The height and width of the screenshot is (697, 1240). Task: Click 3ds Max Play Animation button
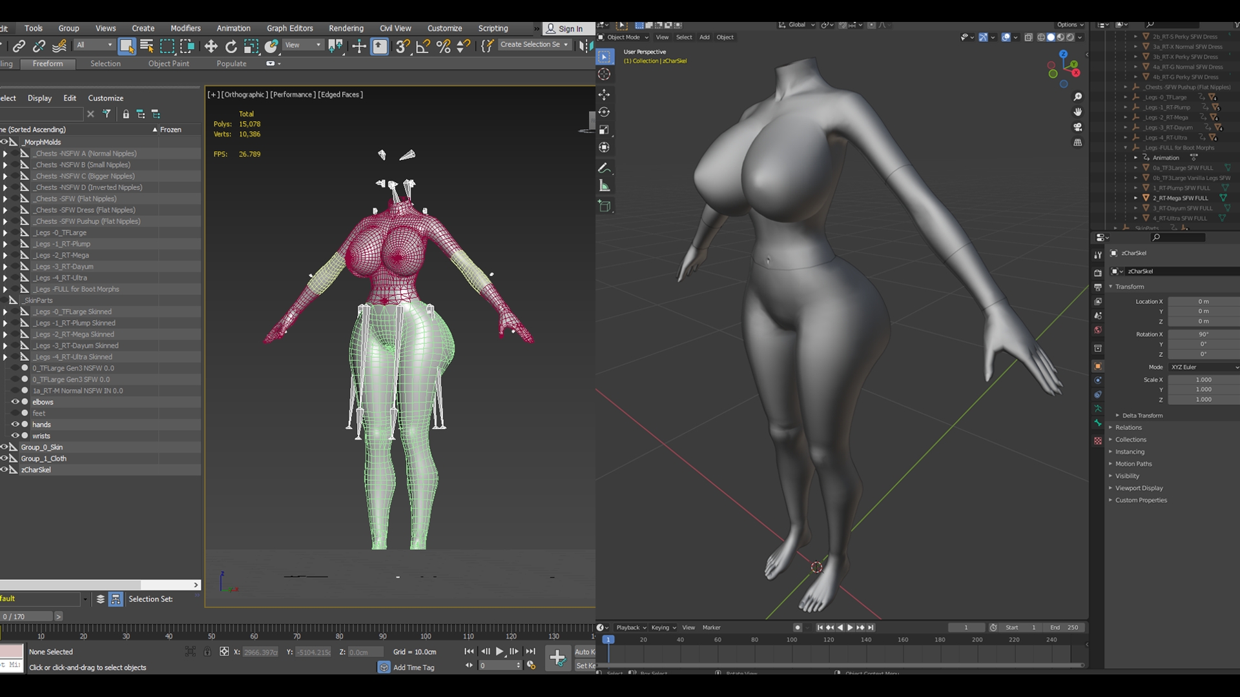500,652
